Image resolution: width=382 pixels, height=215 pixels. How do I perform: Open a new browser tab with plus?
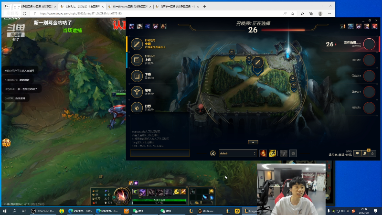(x=204, y=6)
